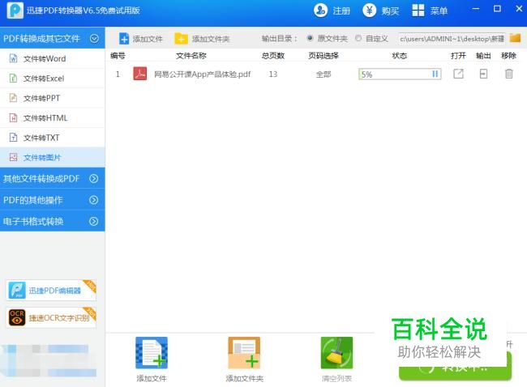Select 文件转图片 option
Image resolution: width=527 pixels, height=387 pixels.
click(x=53, y=157)
